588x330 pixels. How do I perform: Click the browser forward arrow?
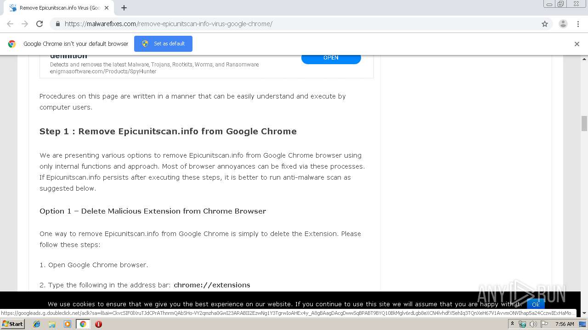pos(25,24)
